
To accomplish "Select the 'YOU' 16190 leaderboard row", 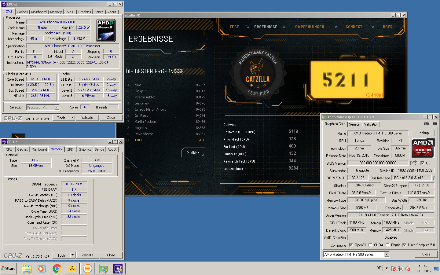I will [166, 140].
